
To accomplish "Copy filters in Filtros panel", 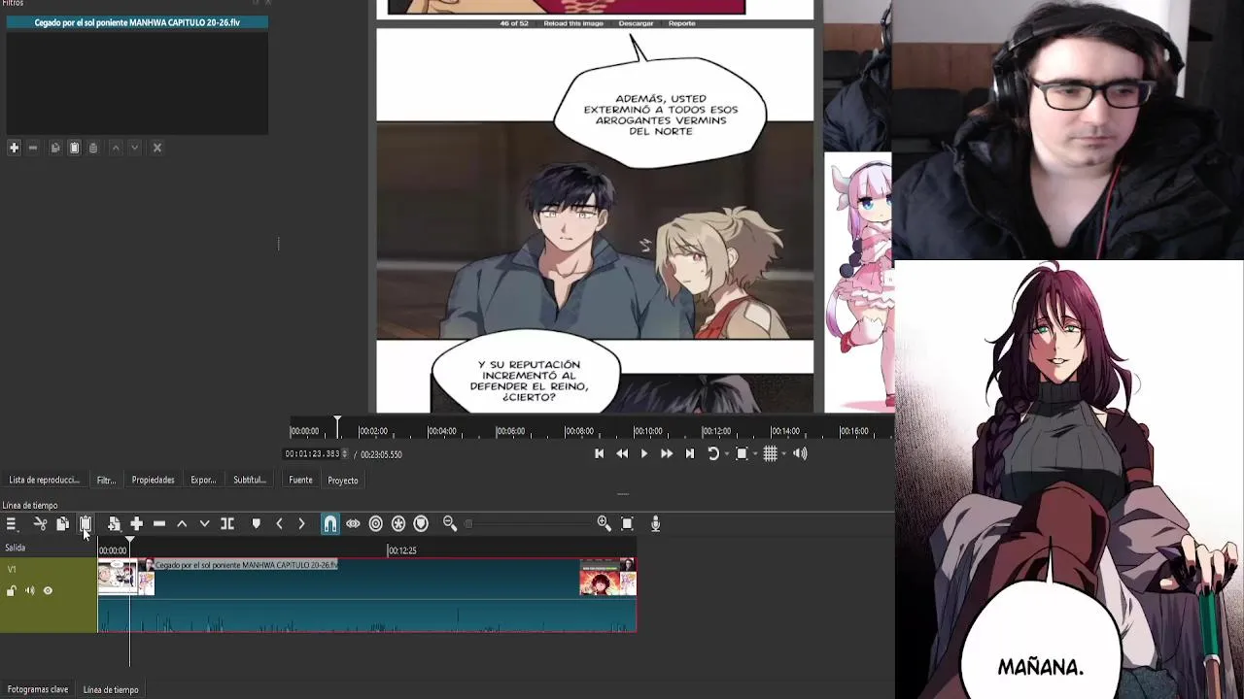I will [x=55, y=148].
